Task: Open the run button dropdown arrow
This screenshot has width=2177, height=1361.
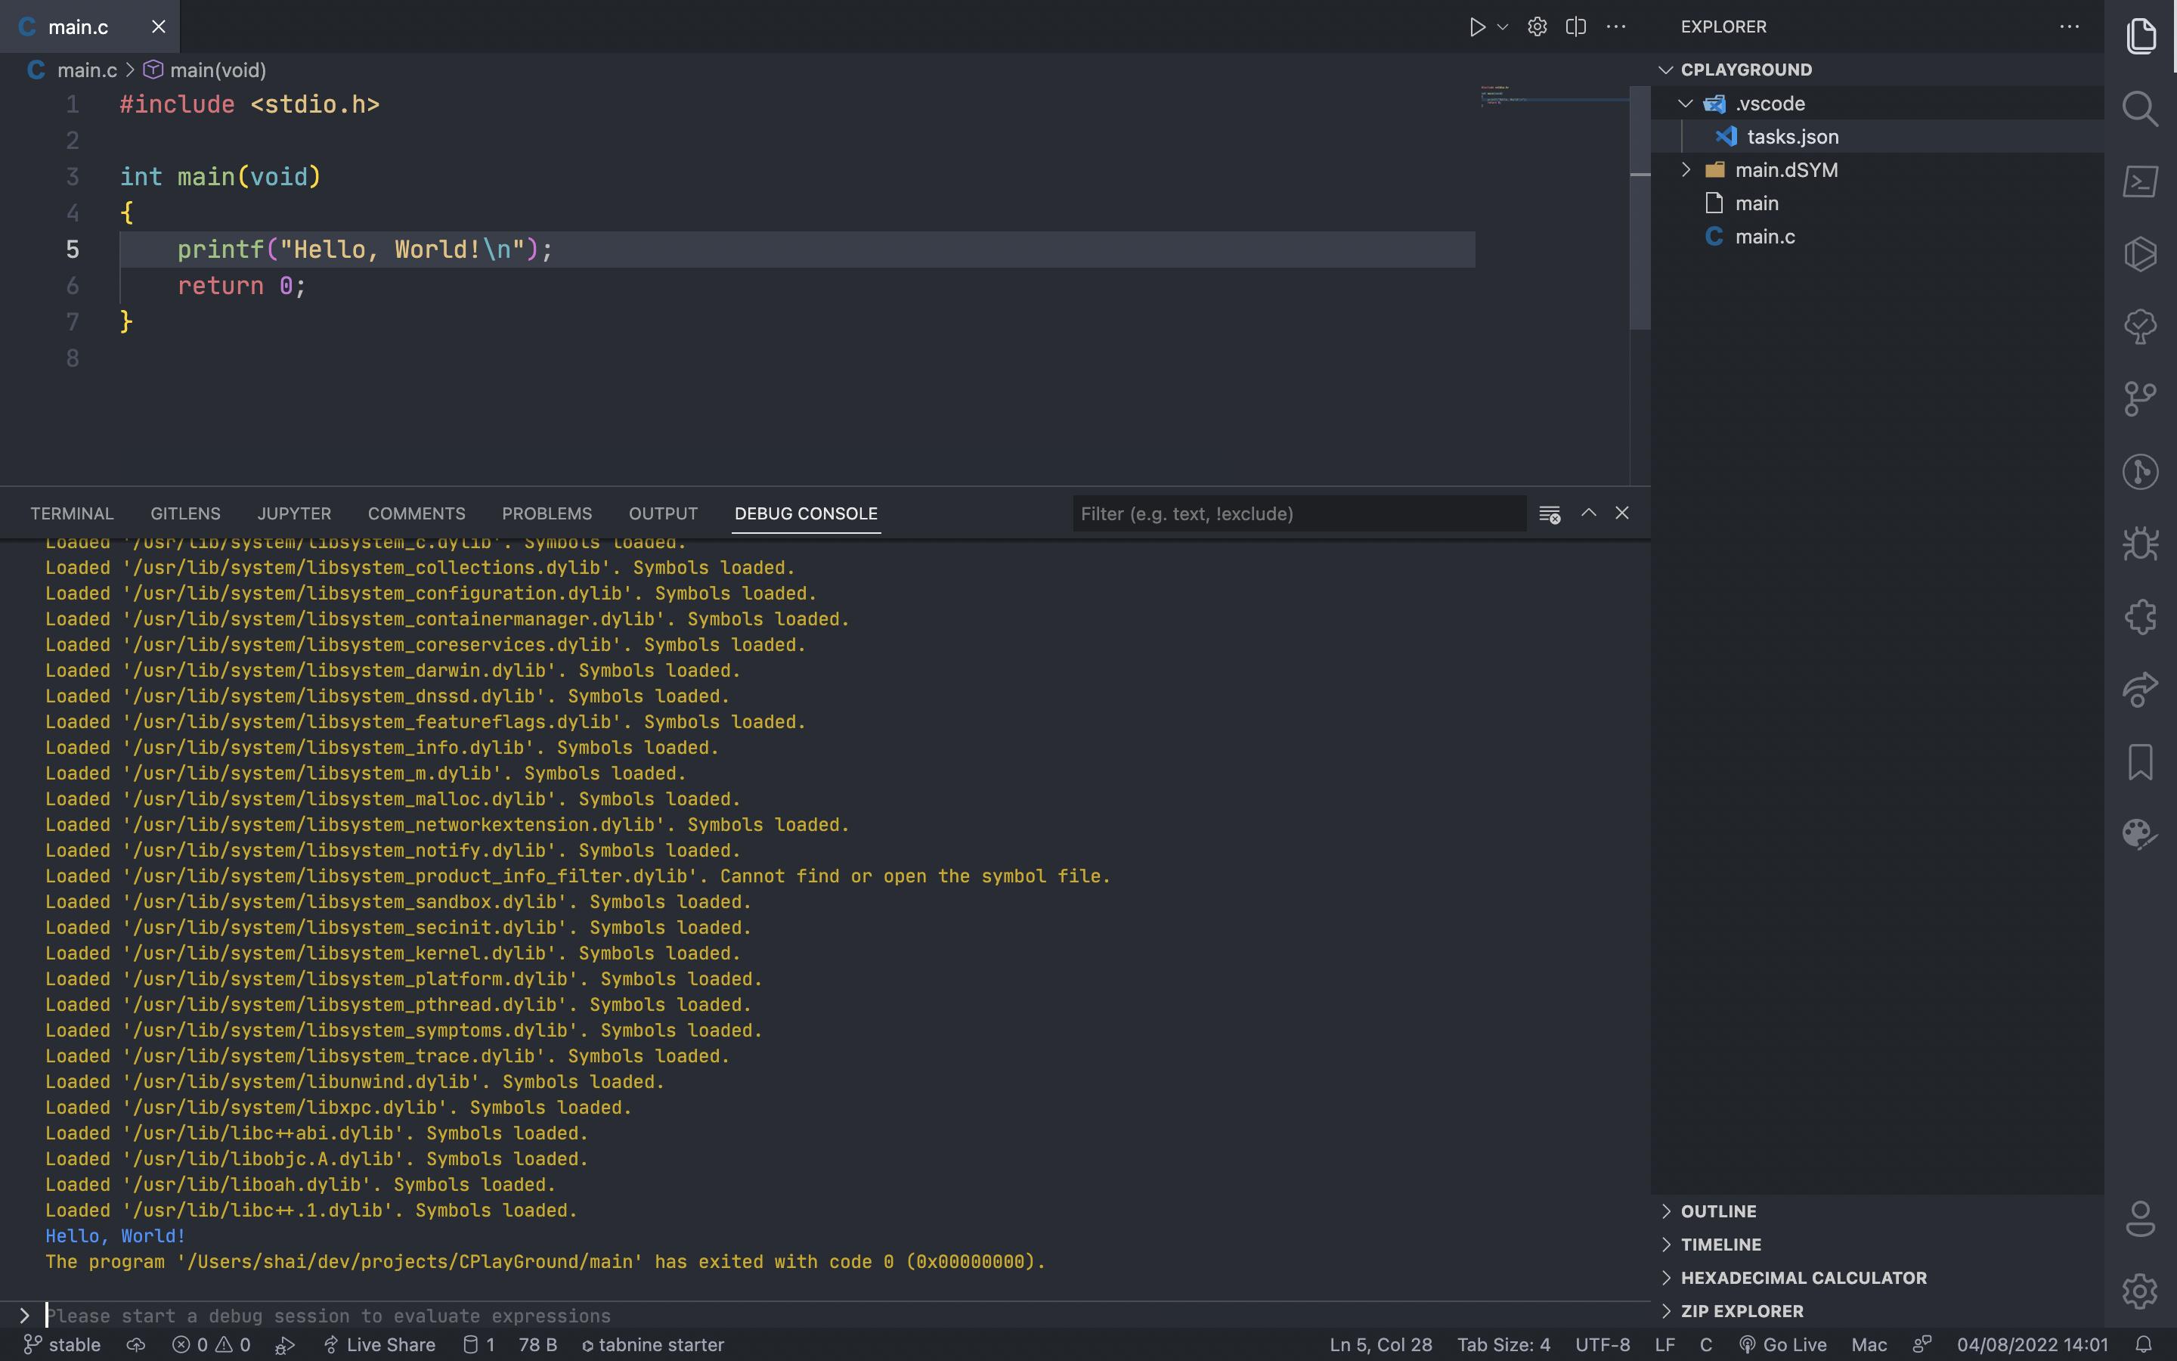Action: 1502,27
